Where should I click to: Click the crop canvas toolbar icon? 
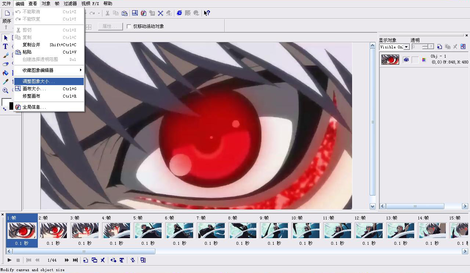click(x=160, y=13)
